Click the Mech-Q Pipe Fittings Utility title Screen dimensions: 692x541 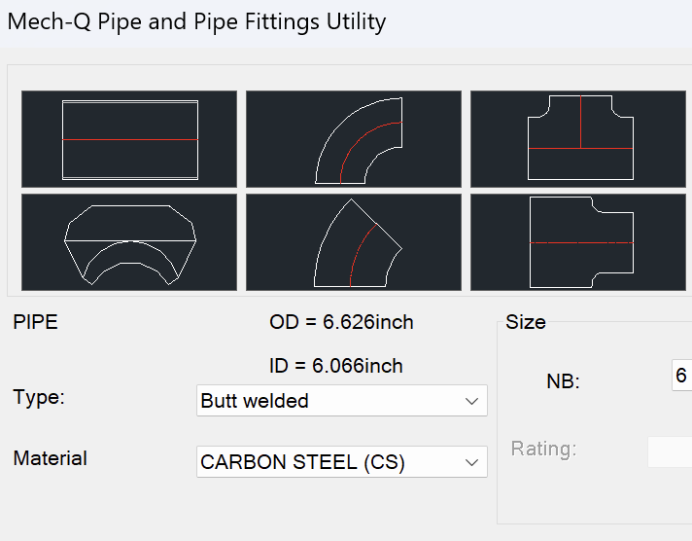point(196,21)
